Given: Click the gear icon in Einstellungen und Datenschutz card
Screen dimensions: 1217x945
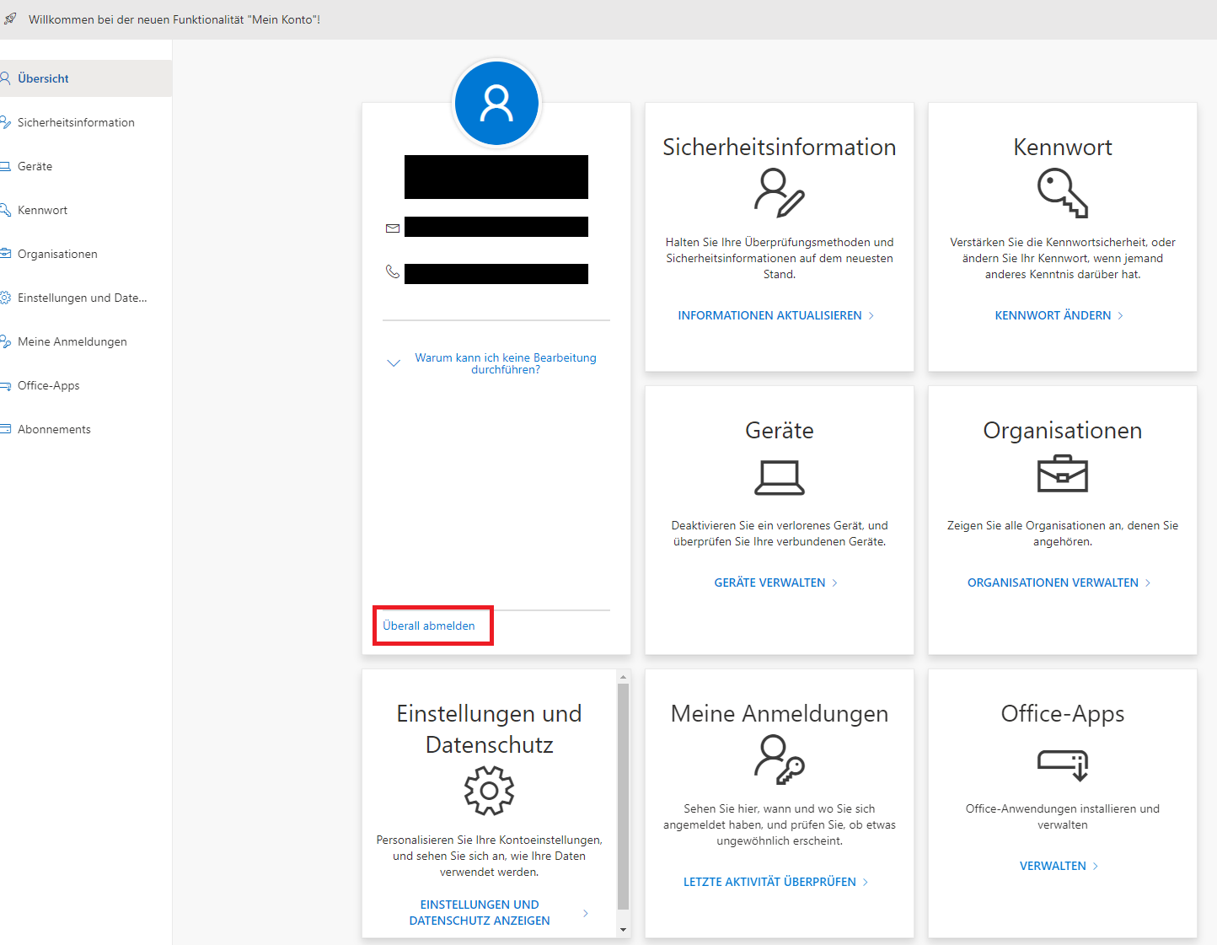Looking at the screenshot, I should pos(490,791).
